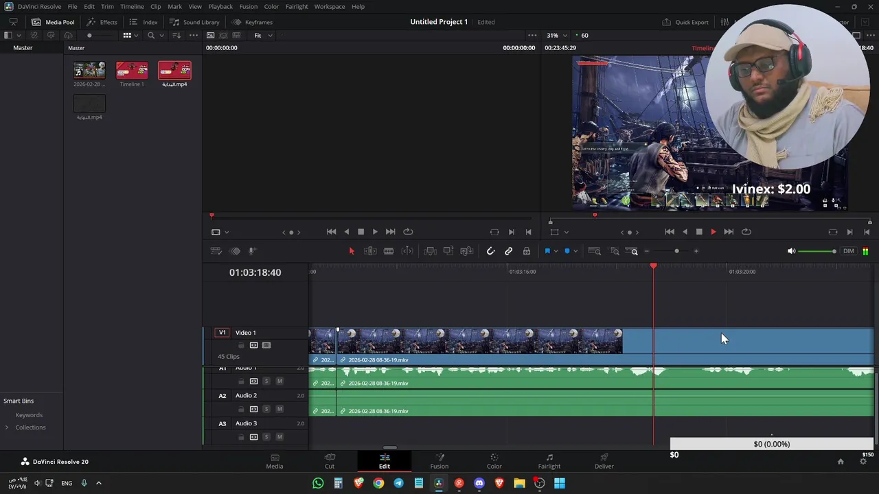Switch to the Color page tab
Image resolution: width=879 pixels, height=494 pixels.
coord(494,461)
